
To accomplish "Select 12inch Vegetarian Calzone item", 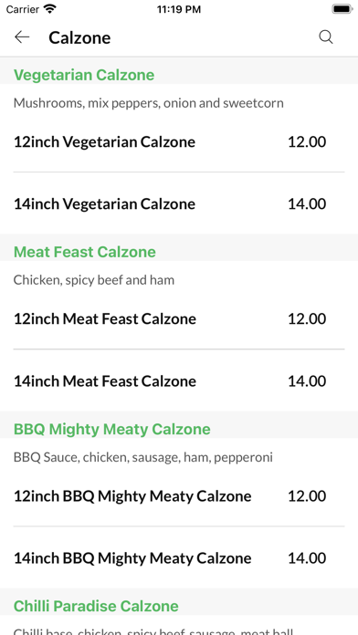I will [x=179, y=141].
